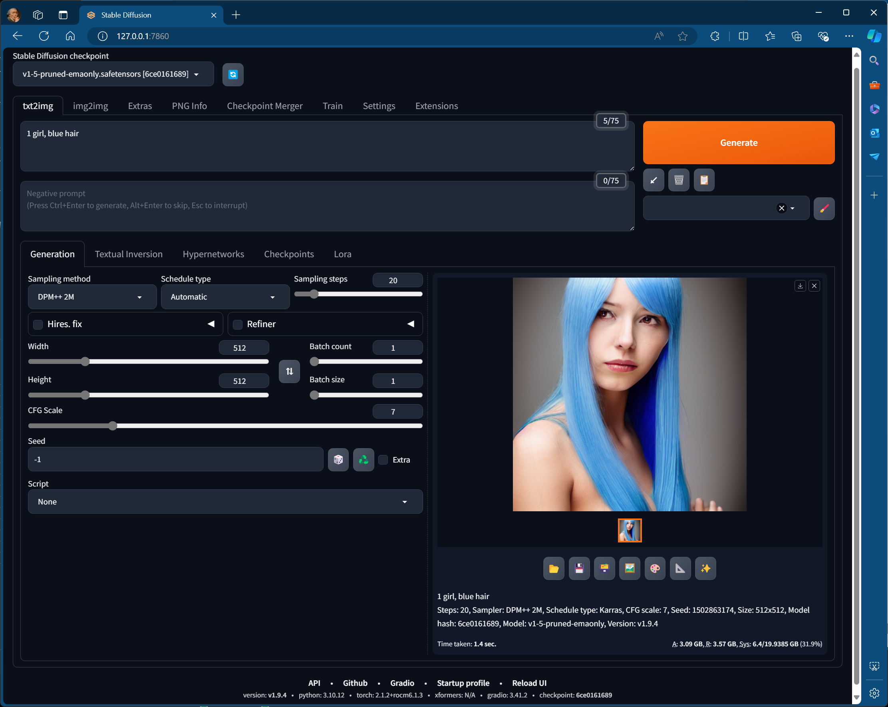Click the green recycle seed icon
This screenshot has width=888, height=707.
pyautogui.click(x=363, y=459)
